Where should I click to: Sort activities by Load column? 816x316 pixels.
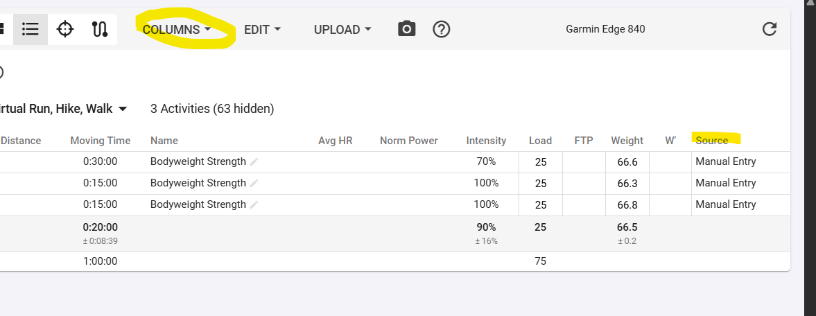click(x=540, y=141)
